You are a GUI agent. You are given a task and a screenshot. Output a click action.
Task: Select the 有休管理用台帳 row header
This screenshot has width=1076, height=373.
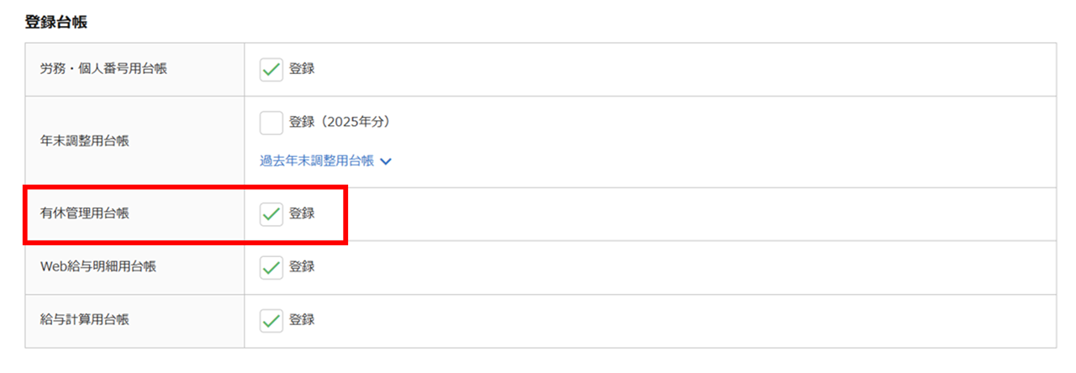85,214
